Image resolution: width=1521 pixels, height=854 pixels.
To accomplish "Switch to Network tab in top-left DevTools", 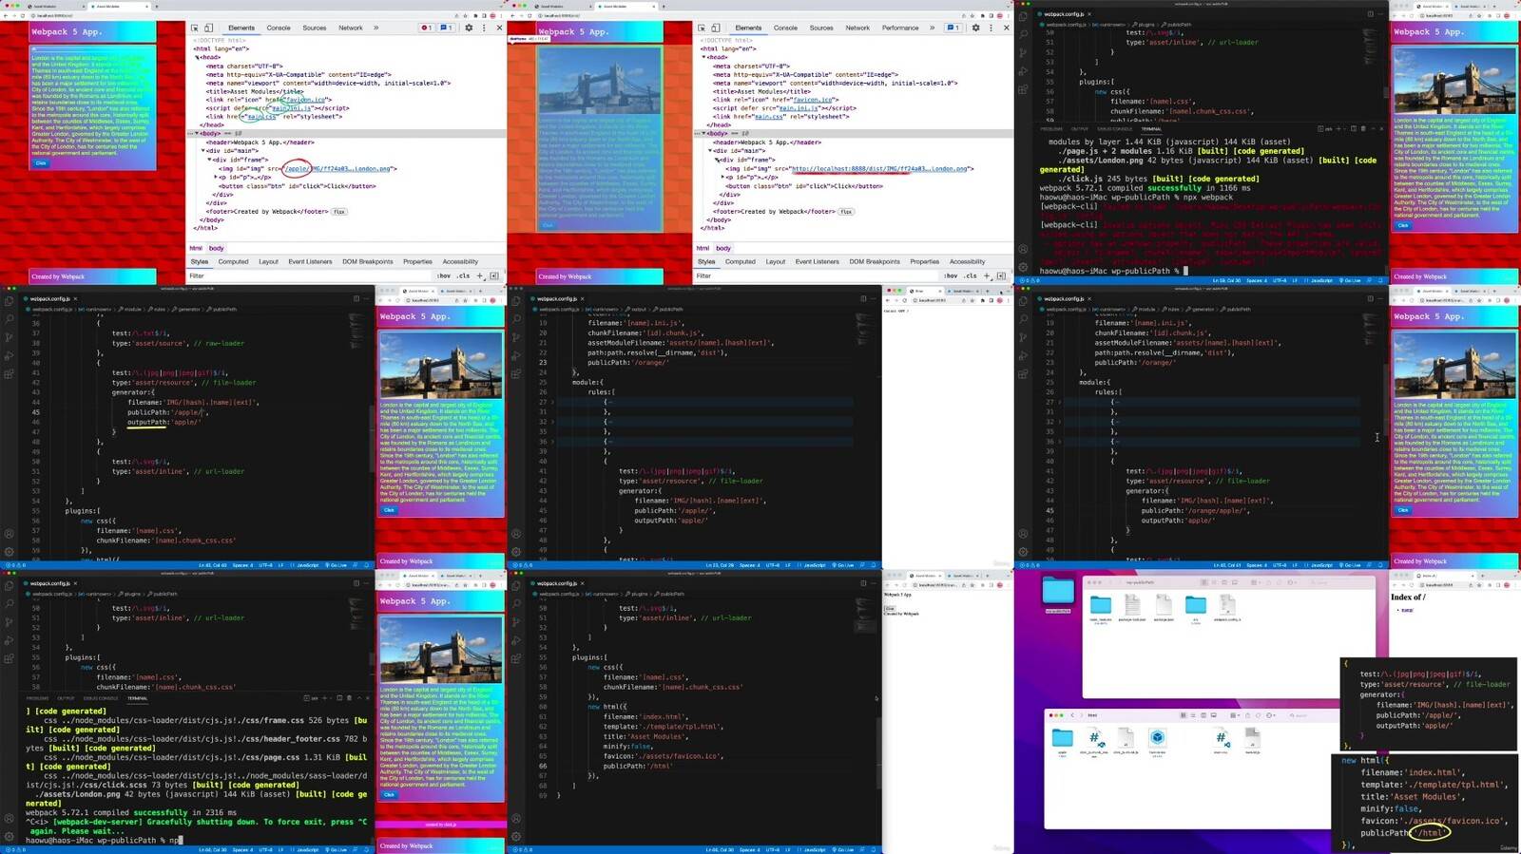I will tap(351, 28).
